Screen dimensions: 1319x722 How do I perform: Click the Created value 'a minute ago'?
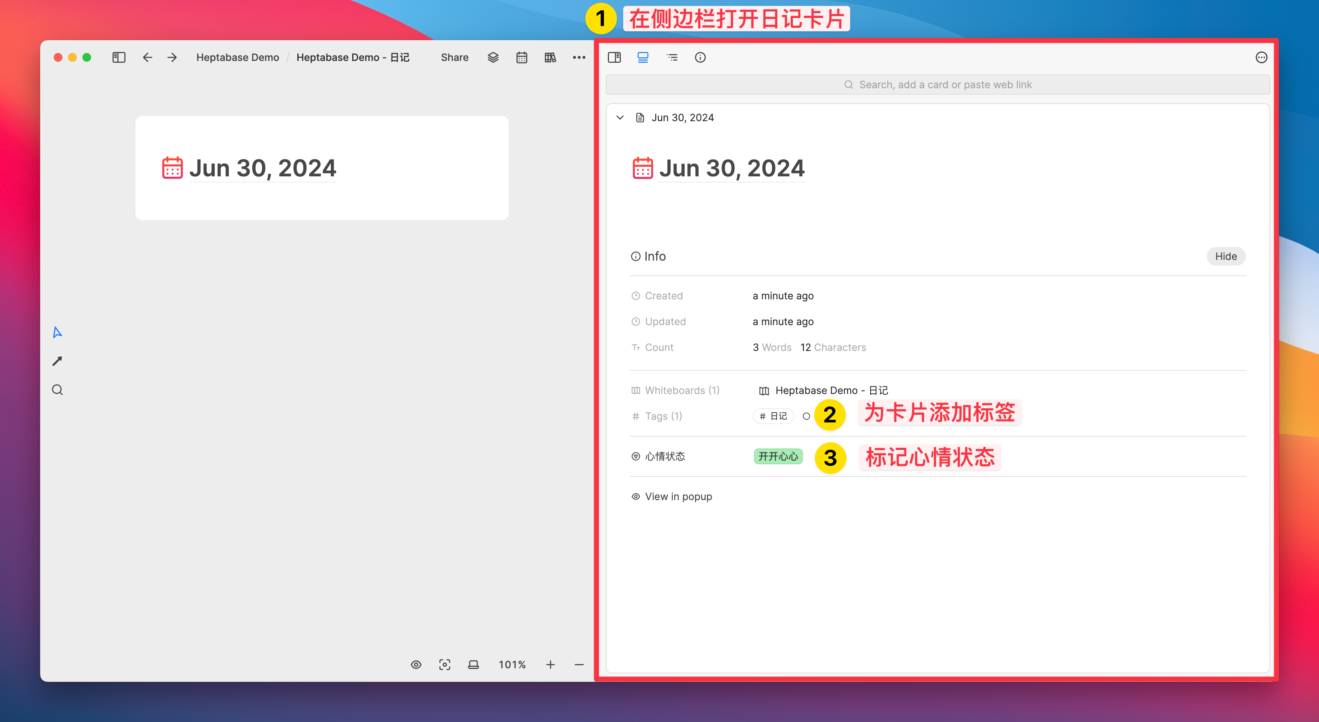[783, 296]
